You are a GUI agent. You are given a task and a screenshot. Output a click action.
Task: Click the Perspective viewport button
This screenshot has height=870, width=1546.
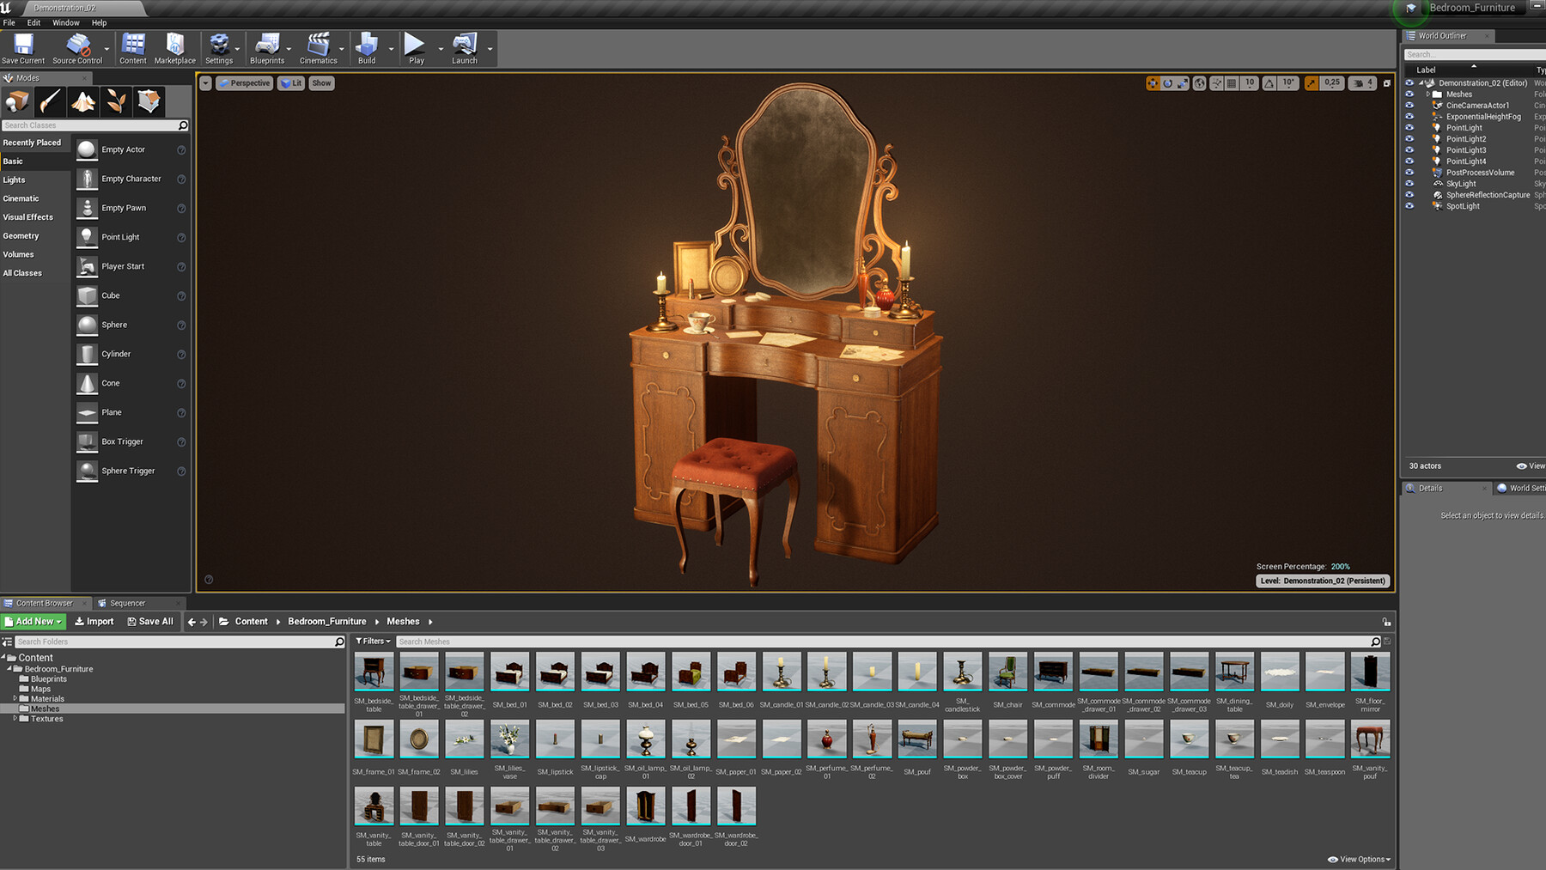tap(244, 83)
